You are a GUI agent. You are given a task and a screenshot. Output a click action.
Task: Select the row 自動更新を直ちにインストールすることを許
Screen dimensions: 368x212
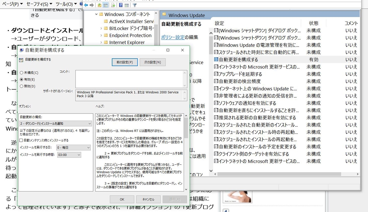pyautogui.click(x=286, y=110)
